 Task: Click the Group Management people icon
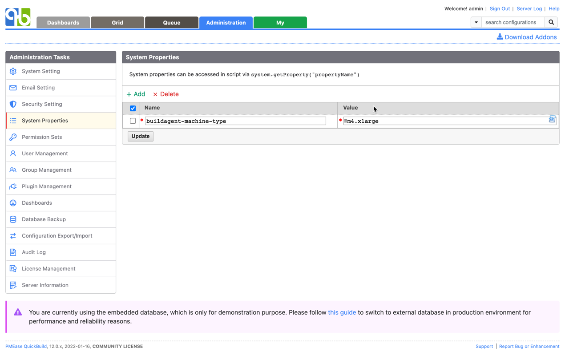click(13, 170)
